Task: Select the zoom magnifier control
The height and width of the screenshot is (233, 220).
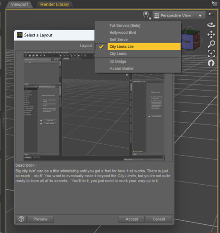Action: coord(211,44)
